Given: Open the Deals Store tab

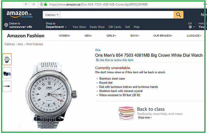Looking at the screenshot, I should (97, 27).
